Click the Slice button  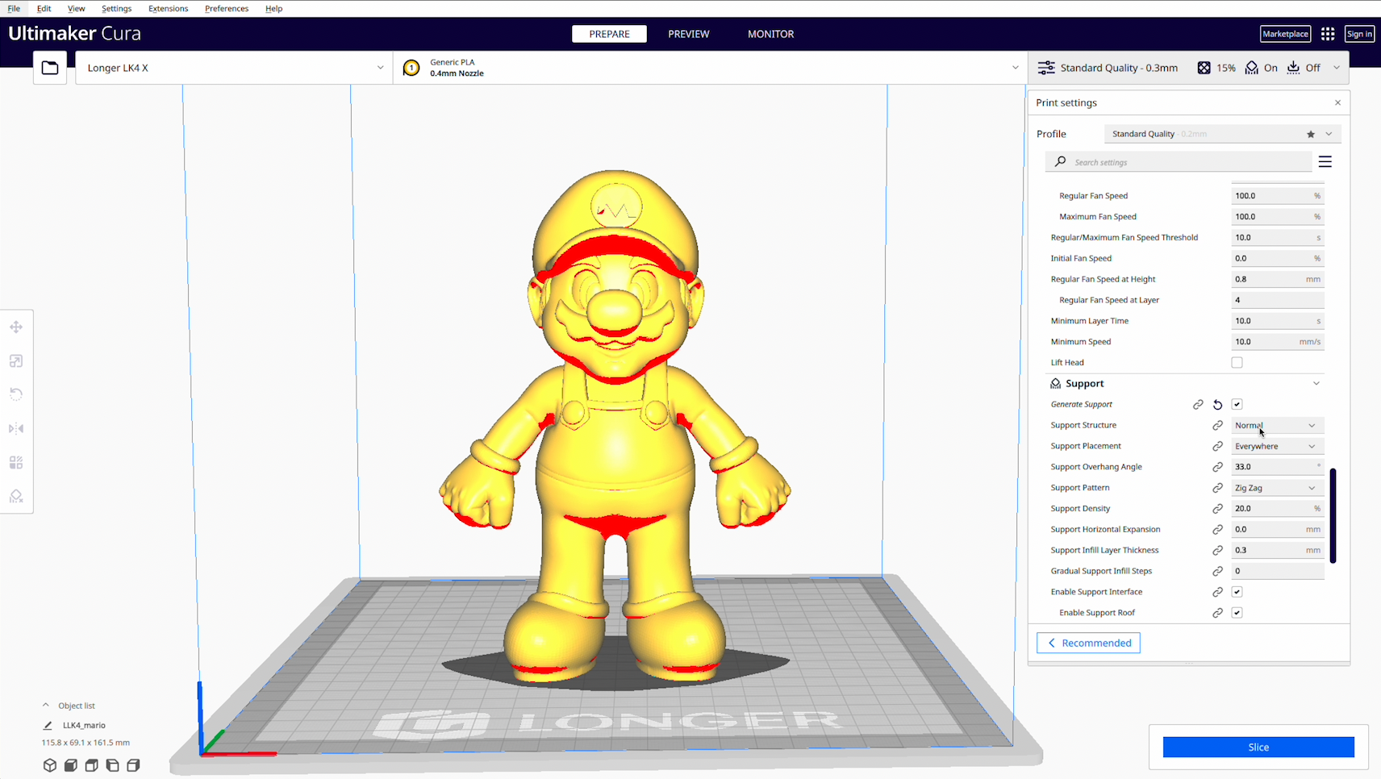coord(1258,748)
